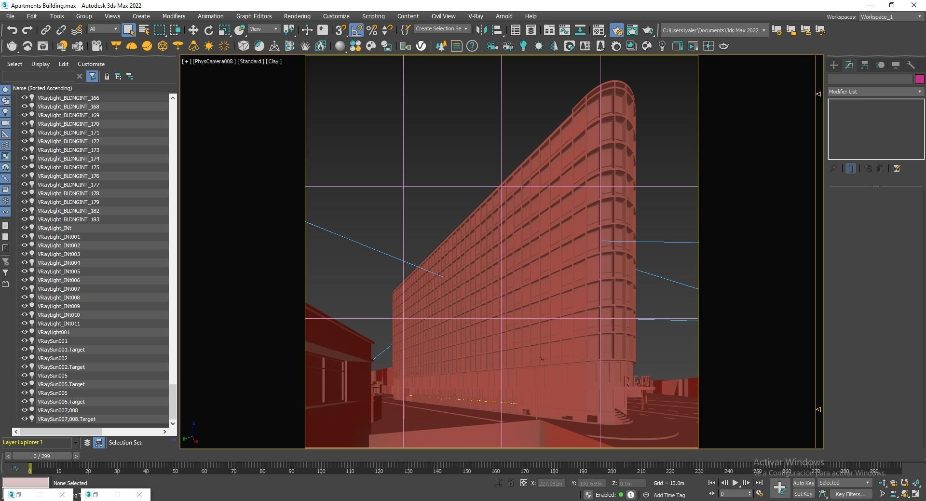This screenshot has width=926, height=501.
Task: Click the Play Animation button
Action: point(735,483)
